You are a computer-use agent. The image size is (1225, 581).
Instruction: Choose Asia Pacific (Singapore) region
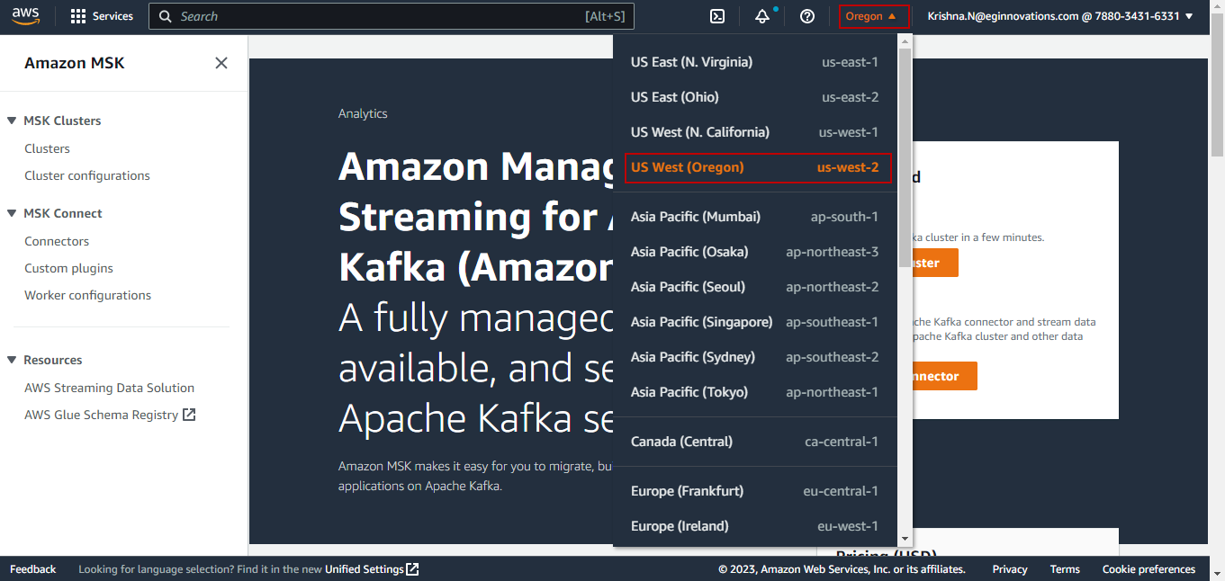click(754, 322)
